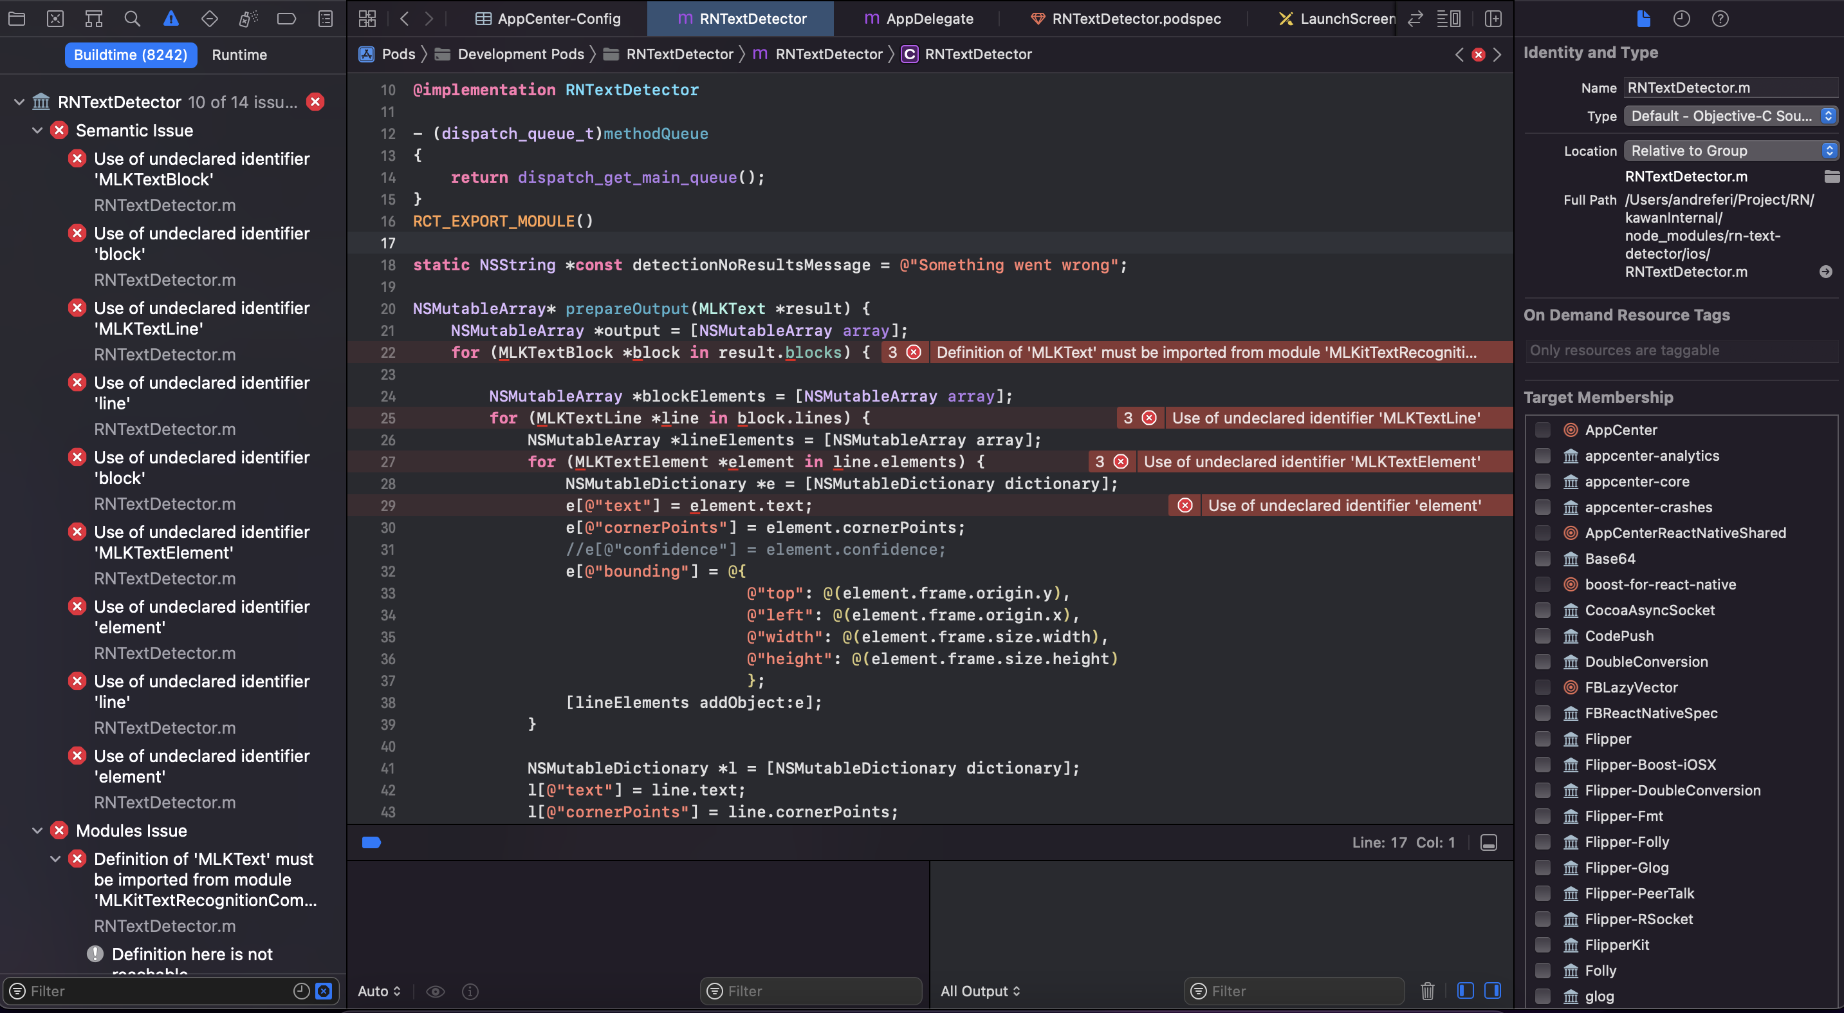Viewport: 1844px width, 1013px height.
Task: Open the Breakpoint navigator icon
Action: tap(286, 19)
